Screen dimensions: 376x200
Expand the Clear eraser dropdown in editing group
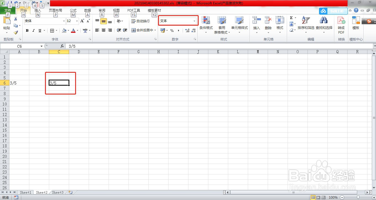[x=295, y=30]
